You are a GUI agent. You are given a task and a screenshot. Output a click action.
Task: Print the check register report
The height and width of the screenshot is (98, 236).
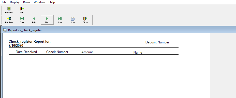[73, 20]
